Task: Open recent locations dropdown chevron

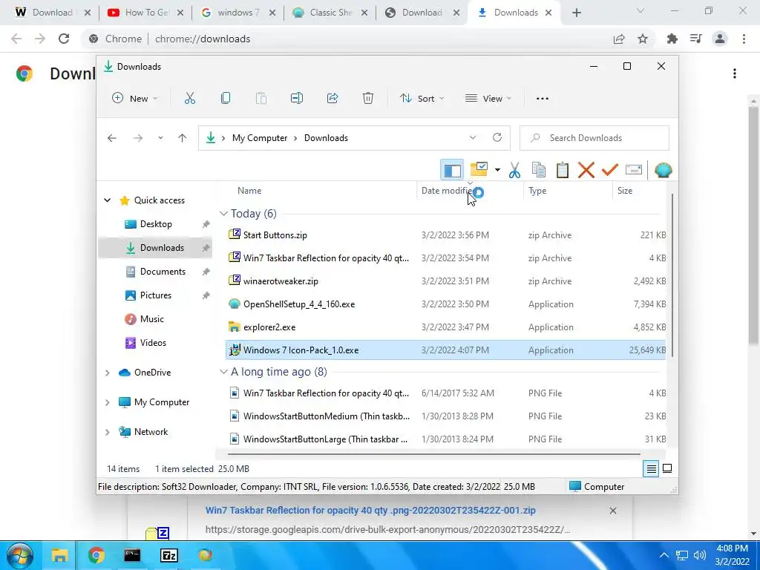Action: (160, 138)
